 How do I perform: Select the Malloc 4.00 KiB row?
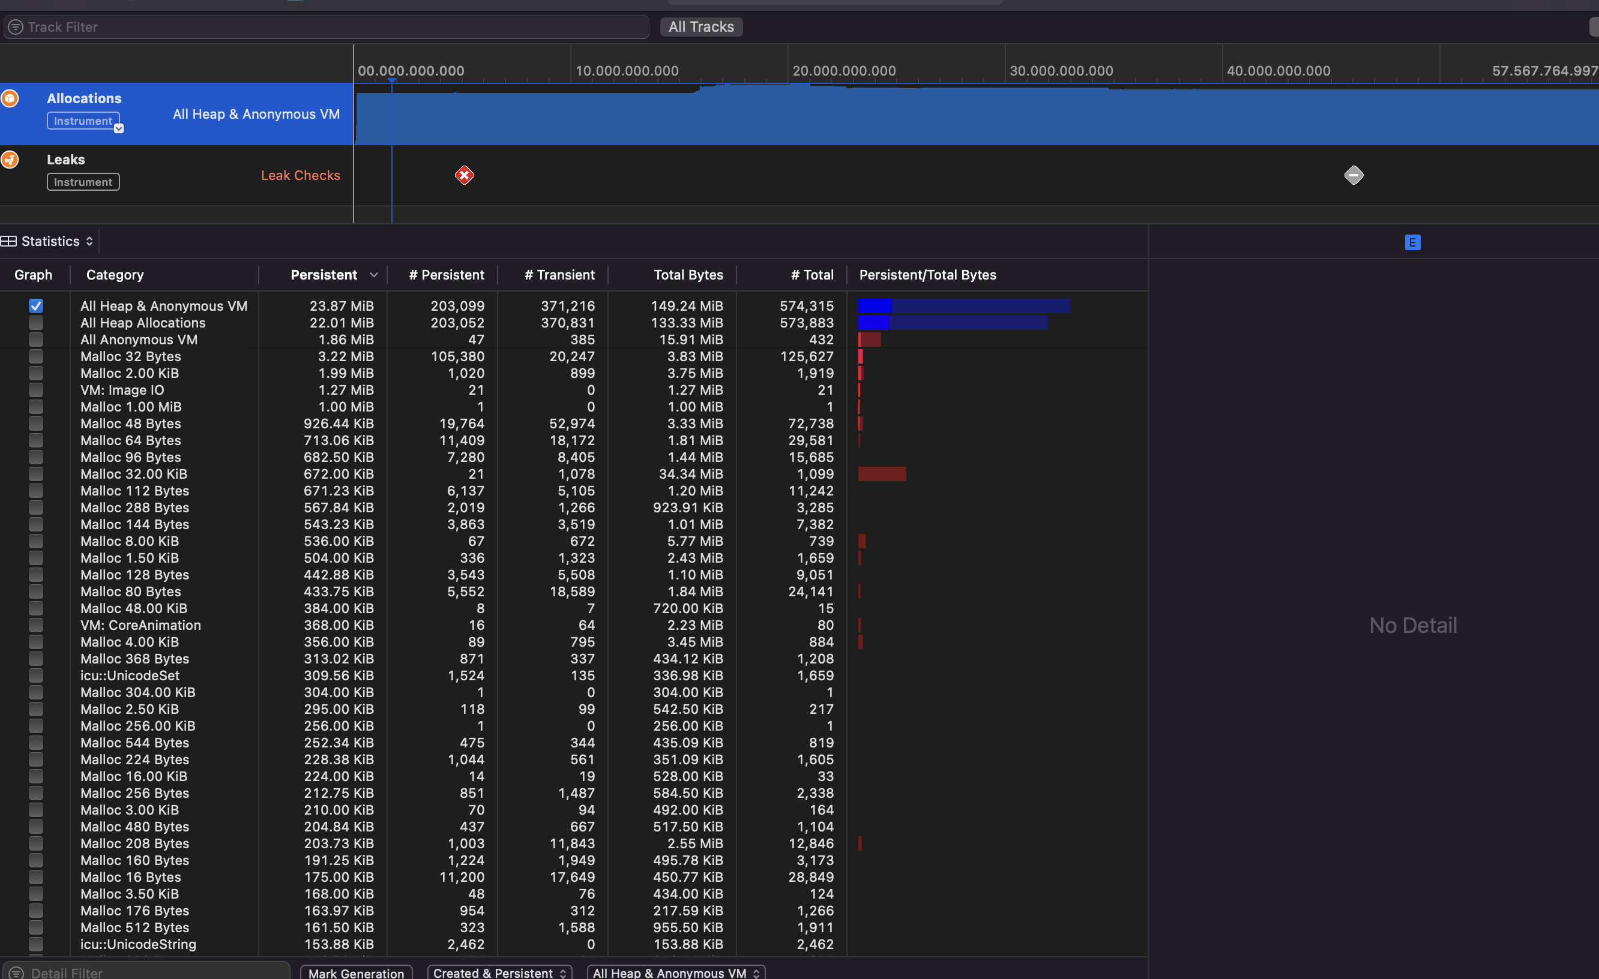pos(574,642)
